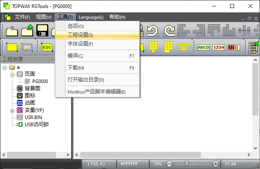Click the Center Horizontally align icon

pyautogui.click(x=244, y=30)
